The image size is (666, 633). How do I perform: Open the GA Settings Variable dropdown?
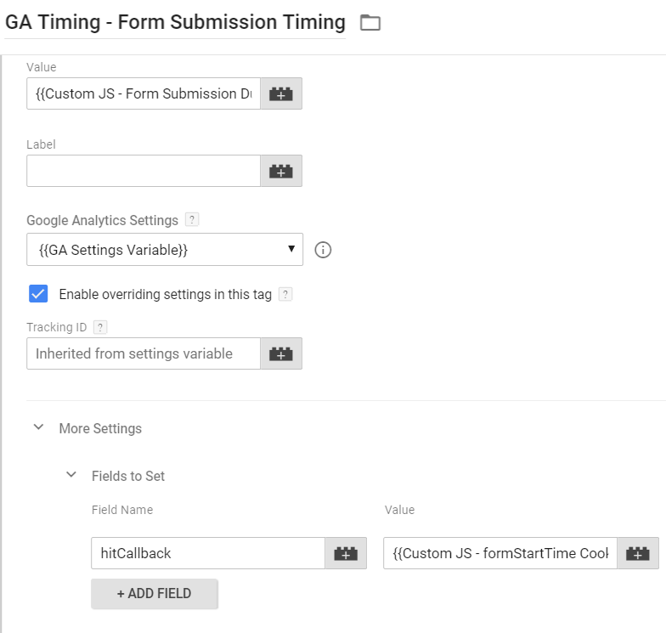click(x=165, y=250)
